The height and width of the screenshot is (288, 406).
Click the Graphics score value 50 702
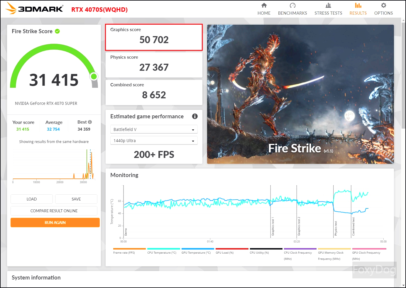click(154, 40)
